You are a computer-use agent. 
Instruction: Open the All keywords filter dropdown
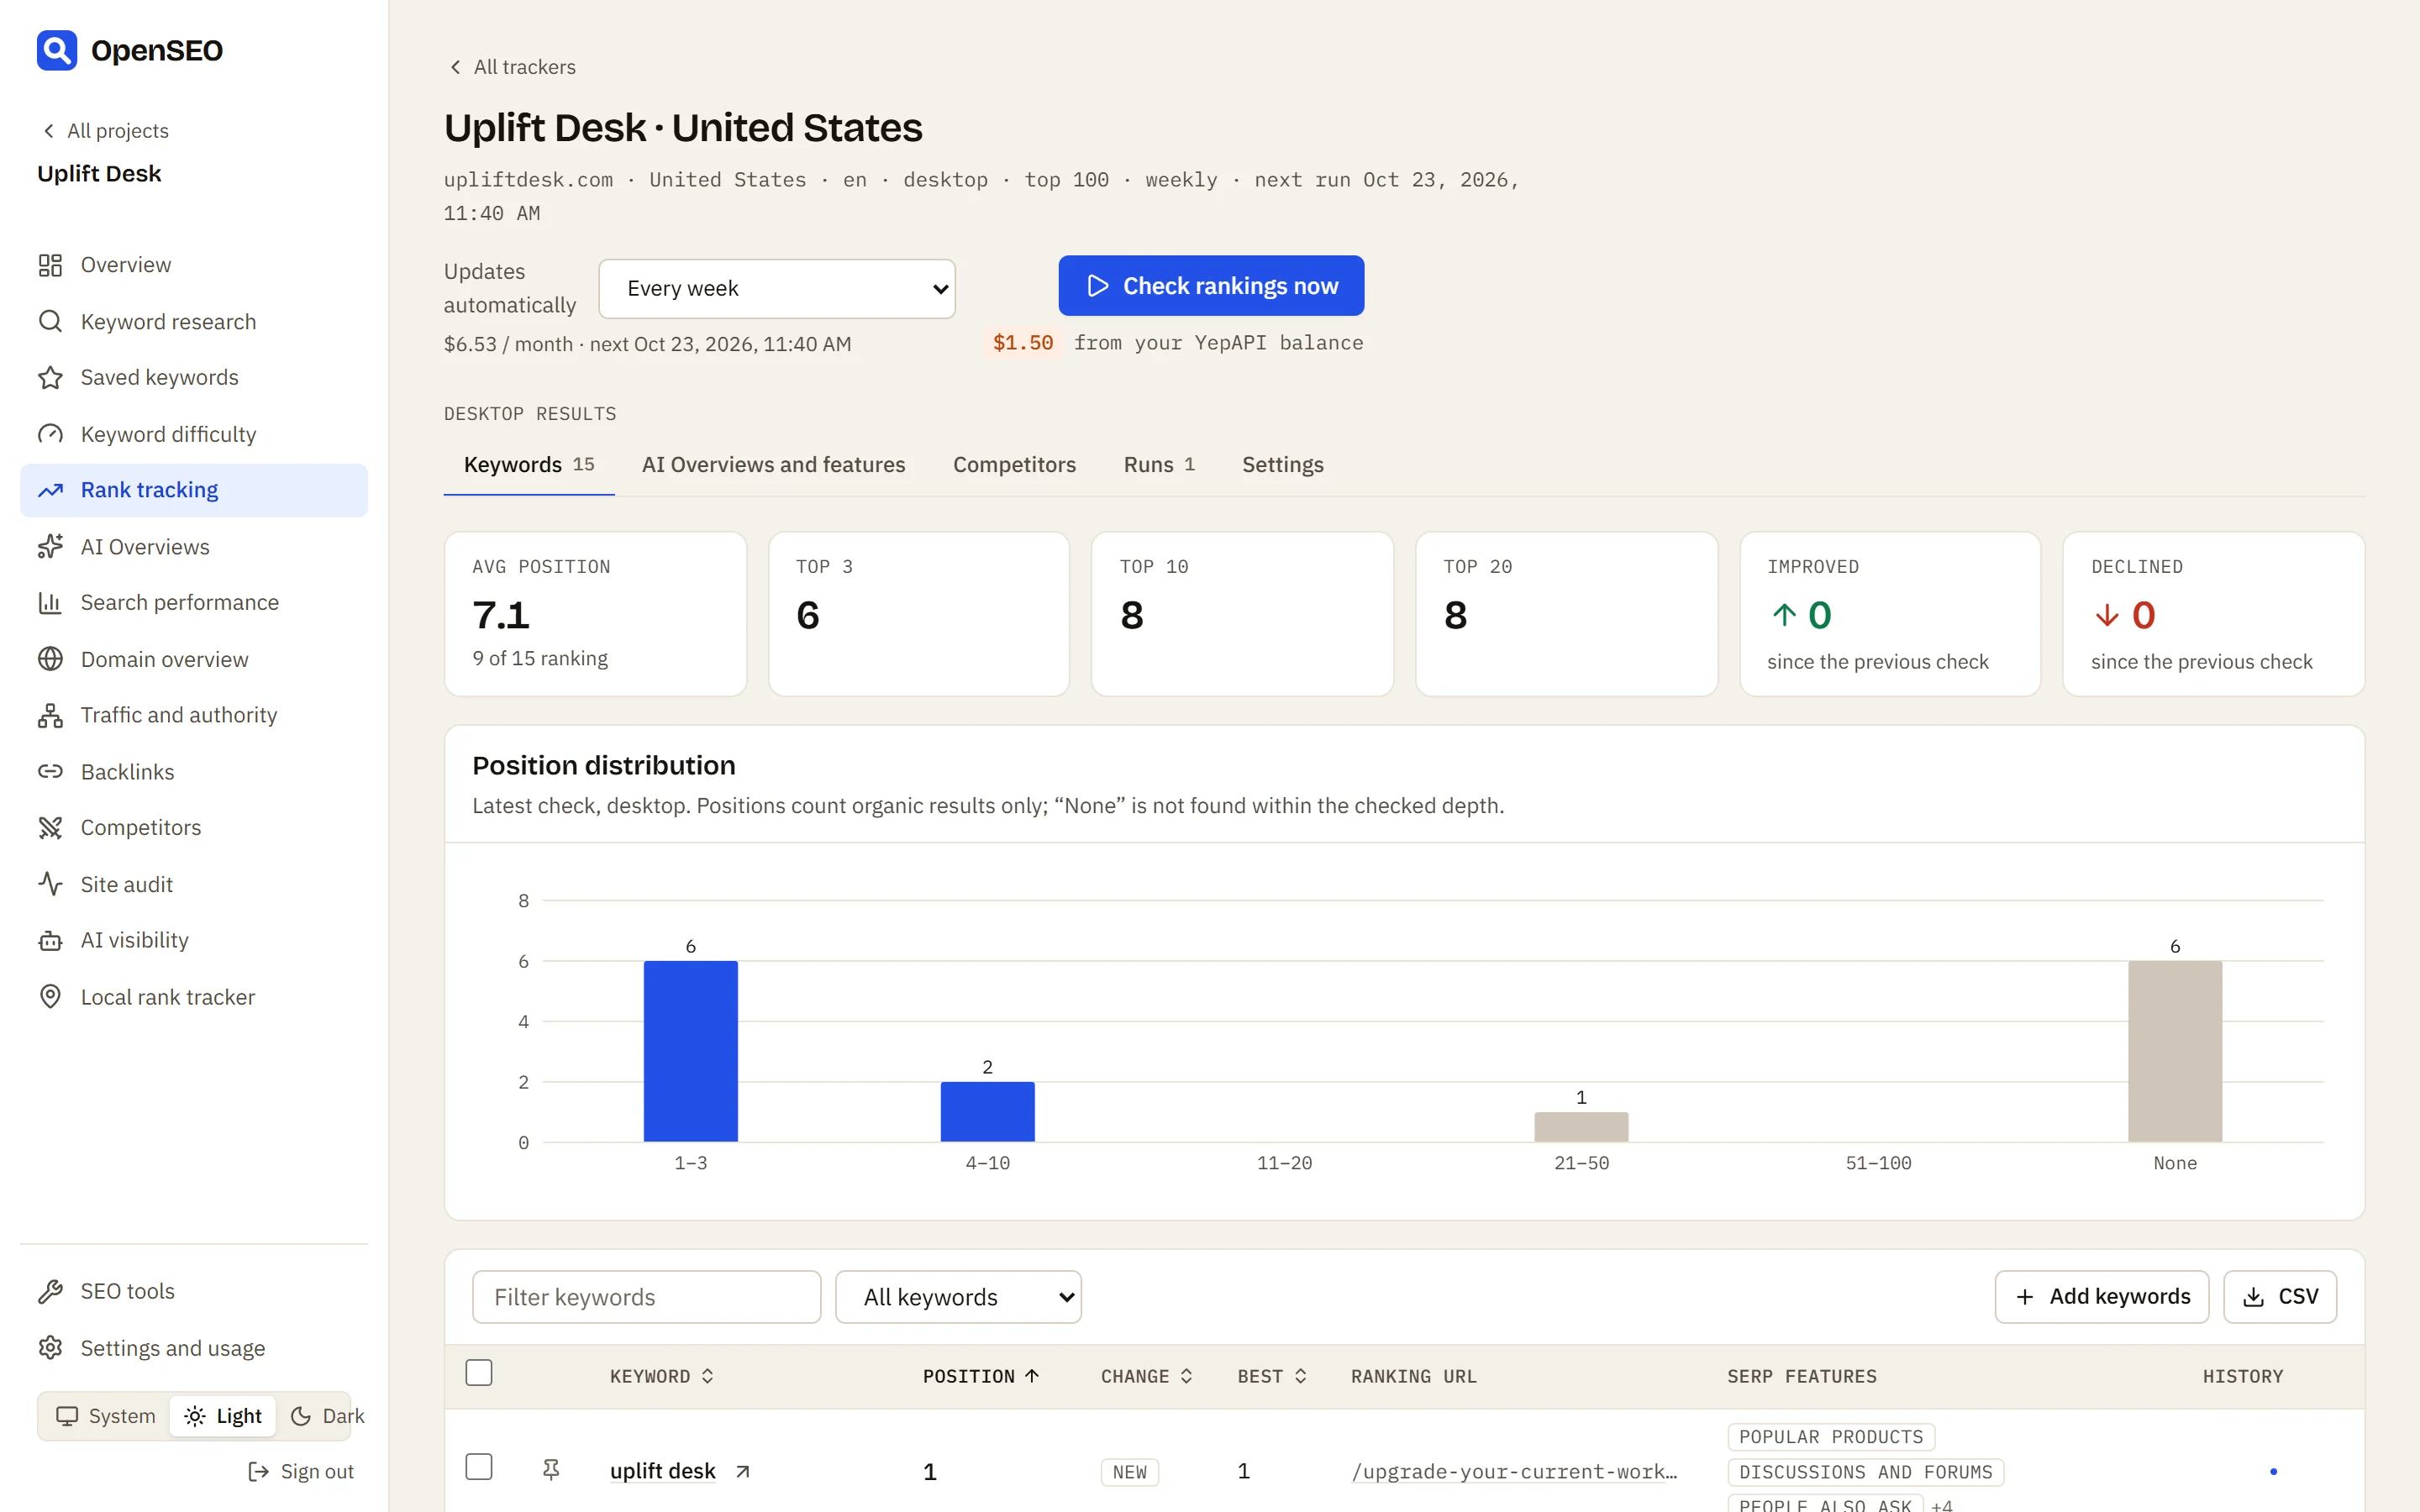click(x=958, y=1297)
